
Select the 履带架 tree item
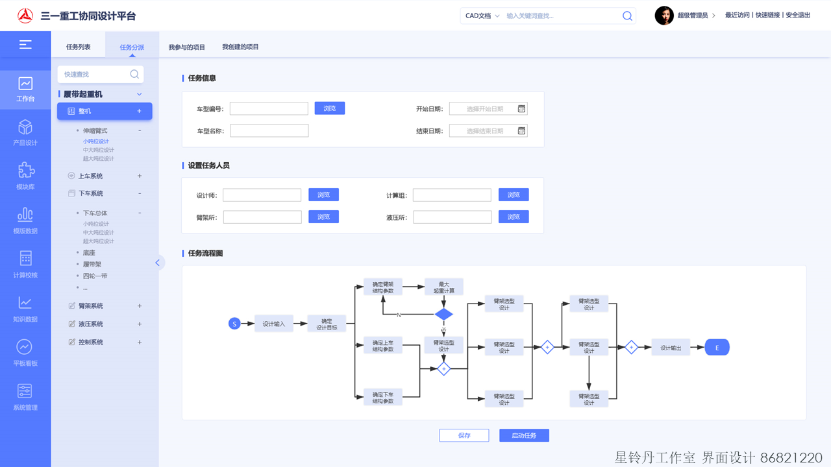click(x=92, y=264)
